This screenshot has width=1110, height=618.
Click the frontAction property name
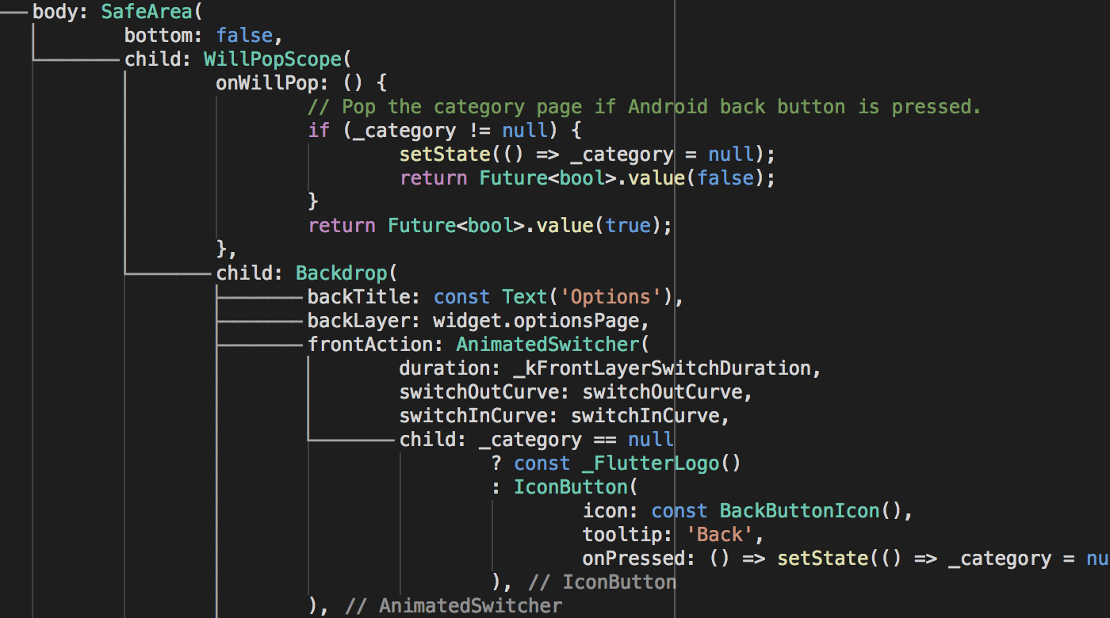376,345
